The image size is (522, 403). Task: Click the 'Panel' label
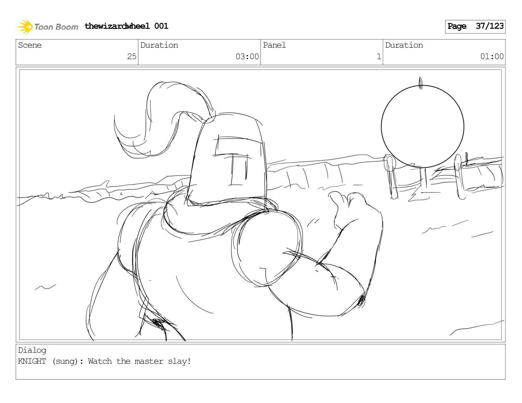click(x=274, y=45)
